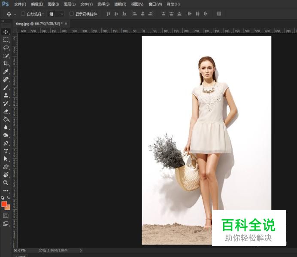Expand the status bar document info arrow

click(x=81, y=250)
